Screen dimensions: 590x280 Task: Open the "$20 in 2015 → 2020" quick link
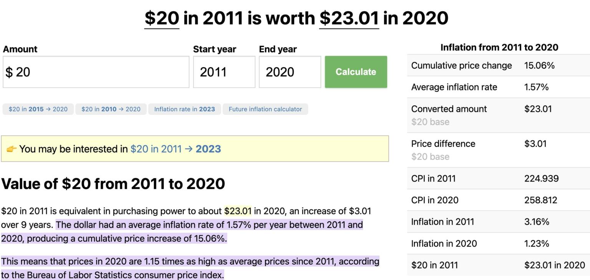(38, 109)
